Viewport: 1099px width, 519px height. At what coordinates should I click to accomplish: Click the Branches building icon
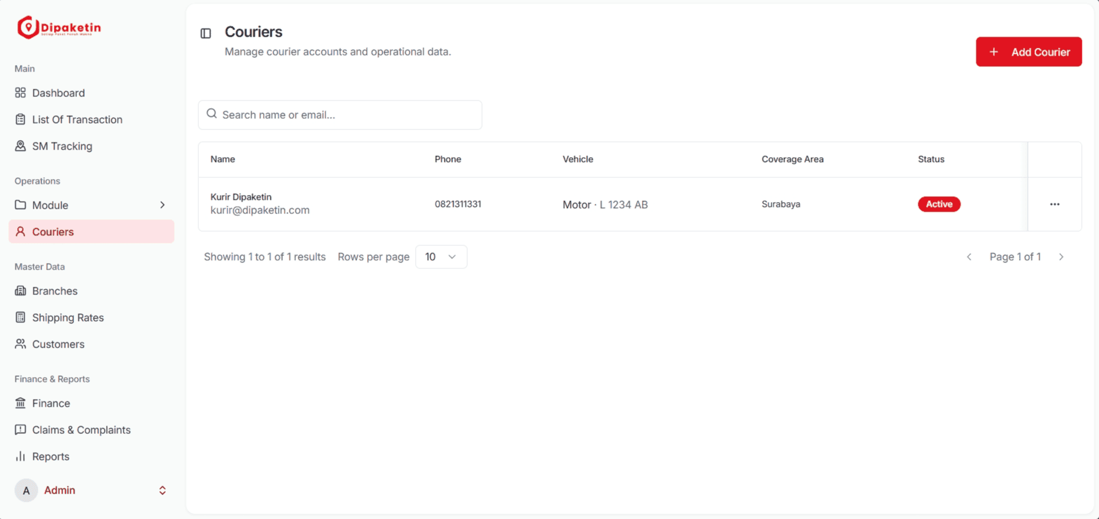click(x=20, y=291)
